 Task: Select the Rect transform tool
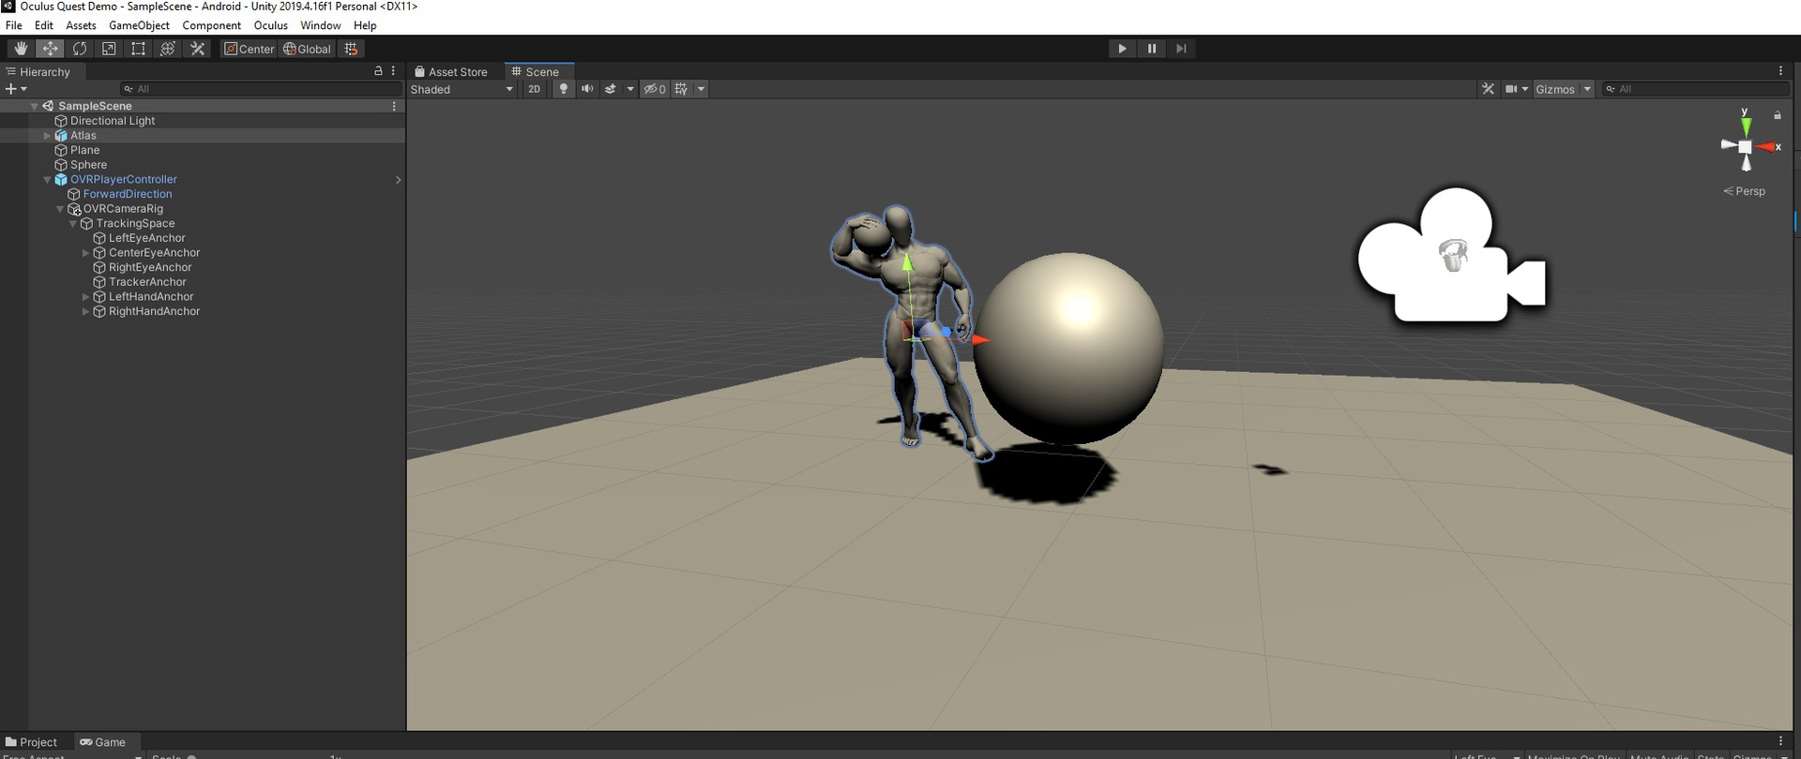[x=138, y=49]
